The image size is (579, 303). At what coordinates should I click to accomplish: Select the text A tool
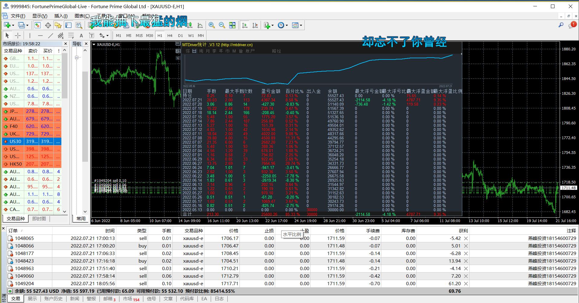(x=81, y=35)
